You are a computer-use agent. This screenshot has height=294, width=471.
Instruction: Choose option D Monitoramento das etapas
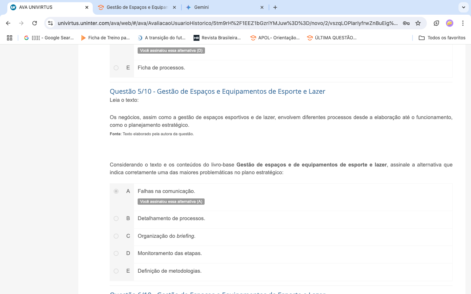click(x=116, y=253)
